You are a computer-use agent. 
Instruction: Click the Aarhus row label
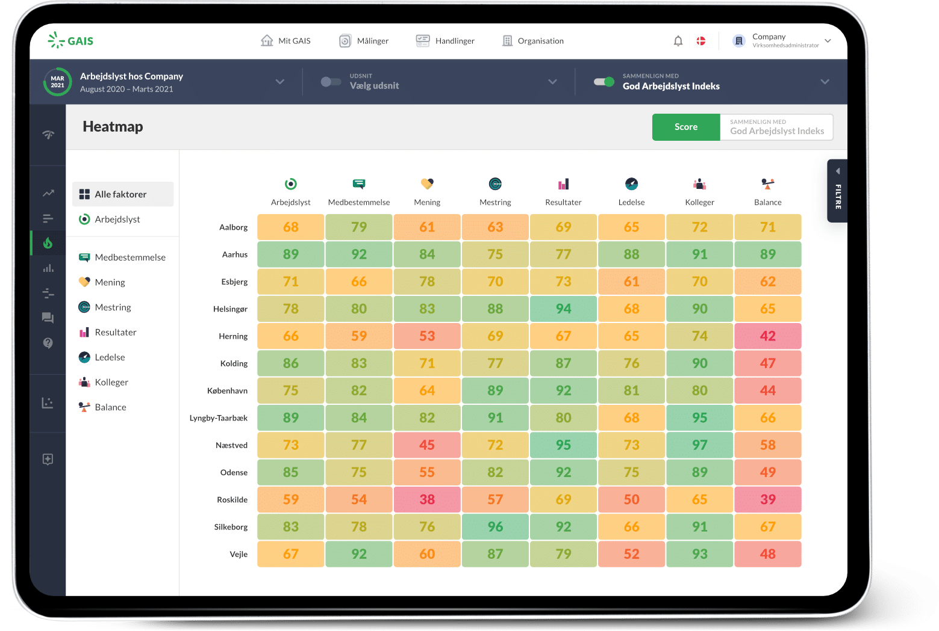(235, 254)
